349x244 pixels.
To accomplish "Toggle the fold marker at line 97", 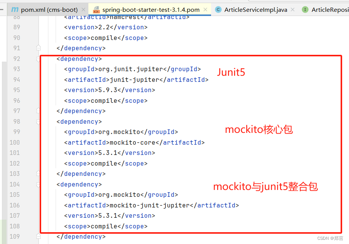I will coord(38,110).
